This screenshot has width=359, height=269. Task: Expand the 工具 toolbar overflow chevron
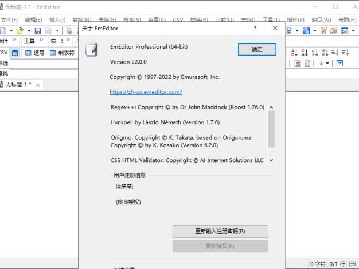41,39
